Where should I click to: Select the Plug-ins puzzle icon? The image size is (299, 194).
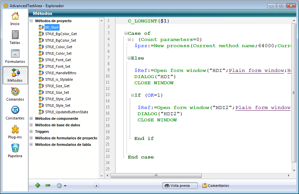[x=15, y=130]
